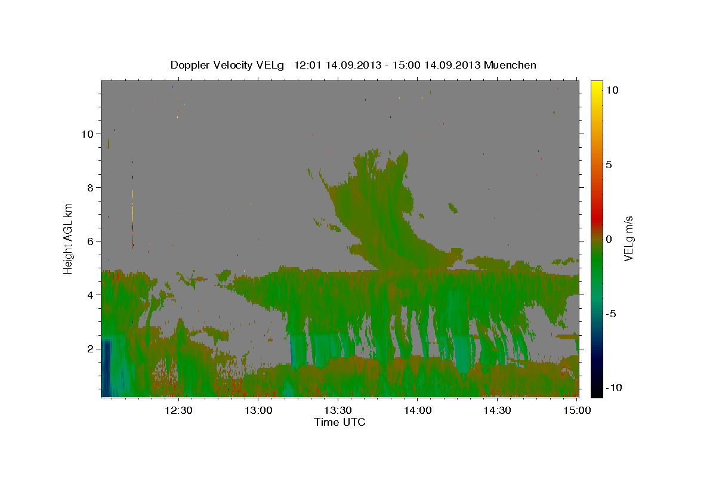Click the tall cloud plume above 13:45
Viewport: 716px width, 477px height.
point(381,209)
